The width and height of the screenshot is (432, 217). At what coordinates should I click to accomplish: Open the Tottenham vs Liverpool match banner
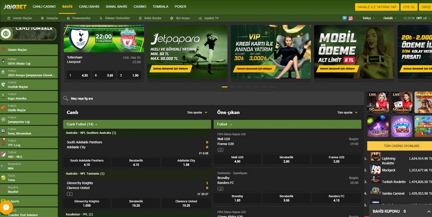104,38
